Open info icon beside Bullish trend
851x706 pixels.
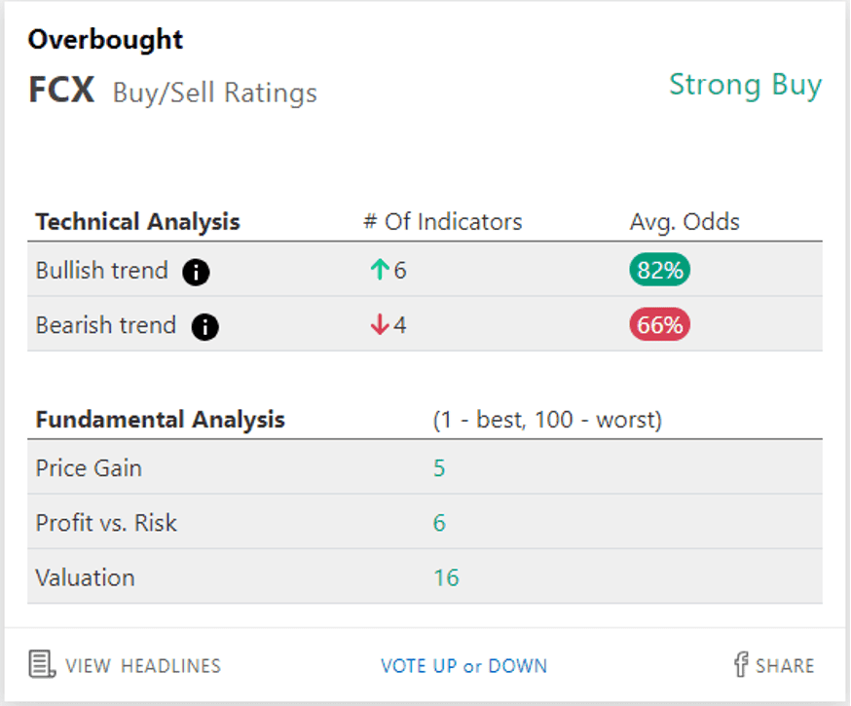[x=196, y=272]
